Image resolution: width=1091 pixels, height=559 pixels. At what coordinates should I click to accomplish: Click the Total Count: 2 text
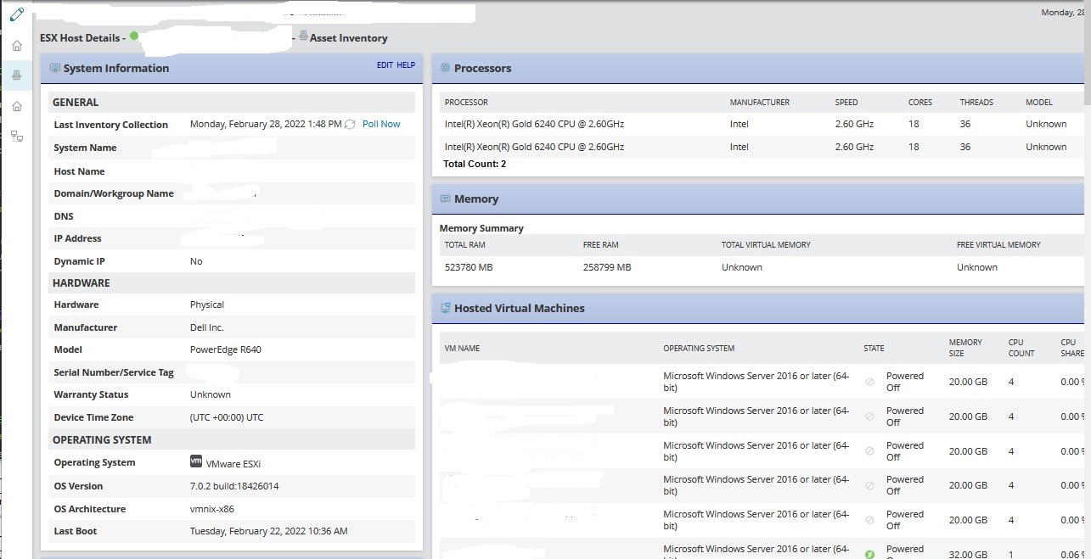pyautogui.click(x=475, y=164)
